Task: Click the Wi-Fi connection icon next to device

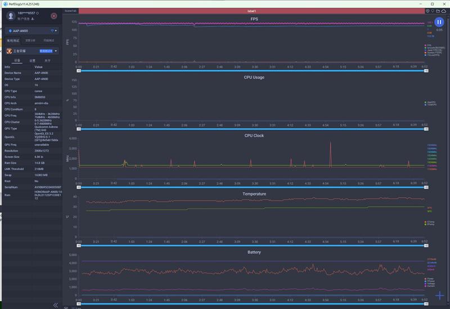Action: point(52,31)
